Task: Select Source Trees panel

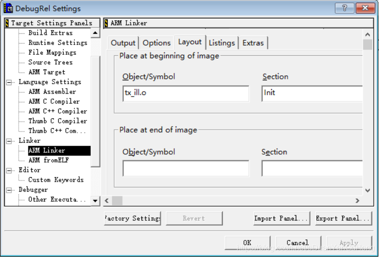Action: tap(50, 62)
